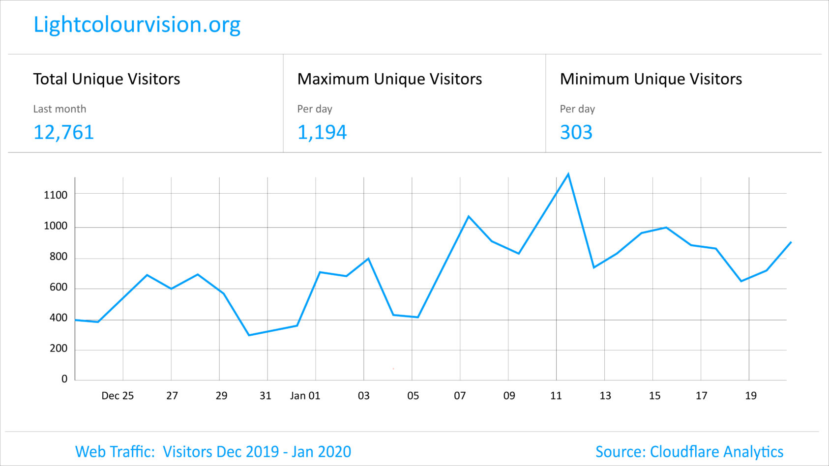Click the chart peak after Jan 11
This screenshot has width=829, height=466.
(x=568, y=175)
